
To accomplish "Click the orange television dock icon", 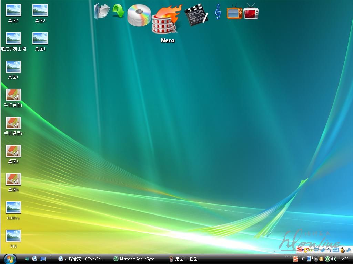I will tap(234, 12).
